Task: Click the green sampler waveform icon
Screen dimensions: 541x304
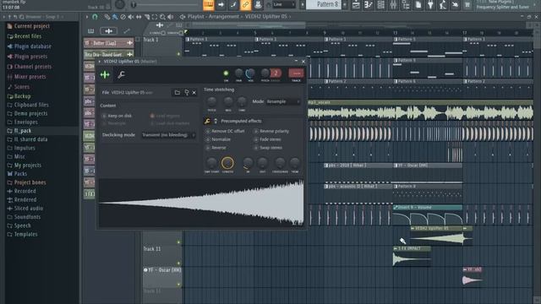Action: (x=105, y=74)
